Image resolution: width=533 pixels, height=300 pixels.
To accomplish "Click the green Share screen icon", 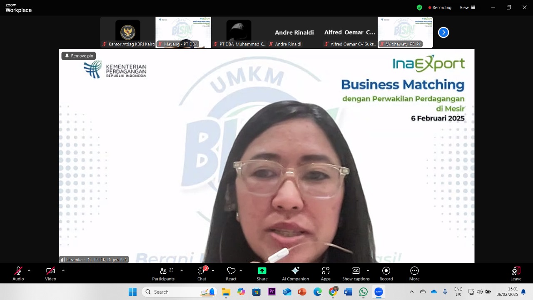I will point(262,271).
